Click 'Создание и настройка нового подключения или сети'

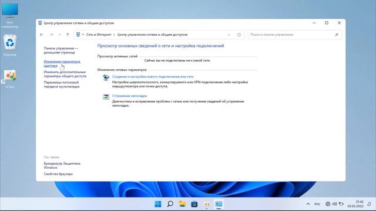[x=153, y=77]
